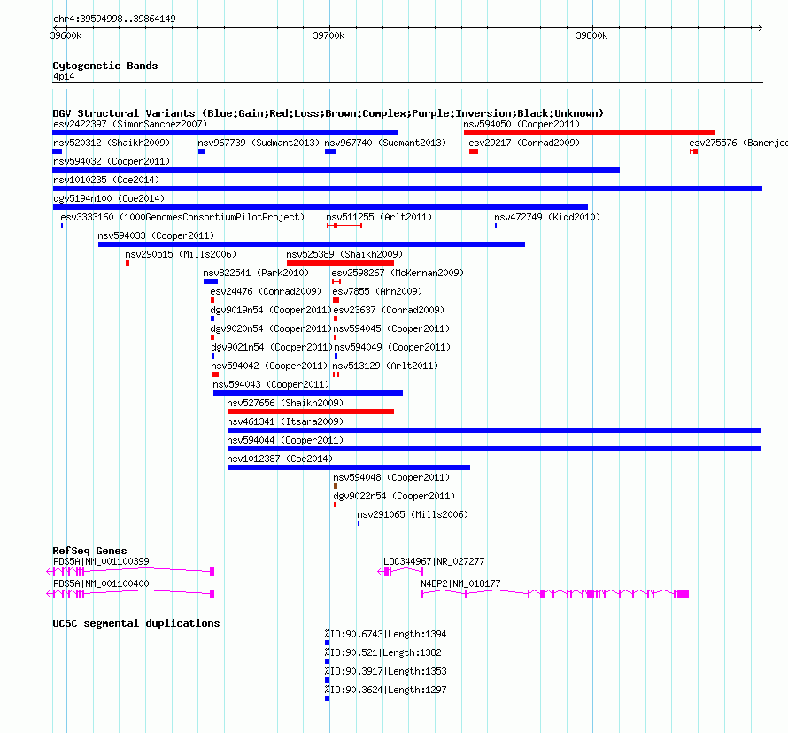788x733 pixels.
Task: Click the dgv5194n100 (Coe2014) label
Action: [109, 198]
